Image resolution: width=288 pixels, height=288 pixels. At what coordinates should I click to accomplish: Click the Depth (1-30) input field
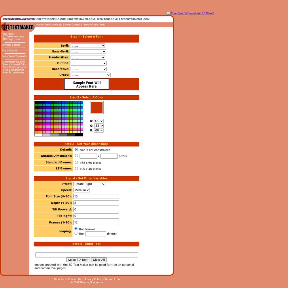(x=96, y=203)
